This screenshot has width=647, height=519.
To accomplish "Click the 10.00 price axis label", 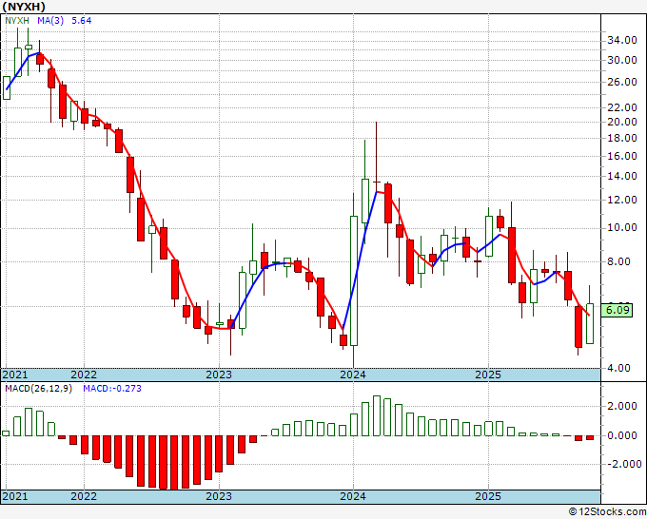I will coord(622,228).
